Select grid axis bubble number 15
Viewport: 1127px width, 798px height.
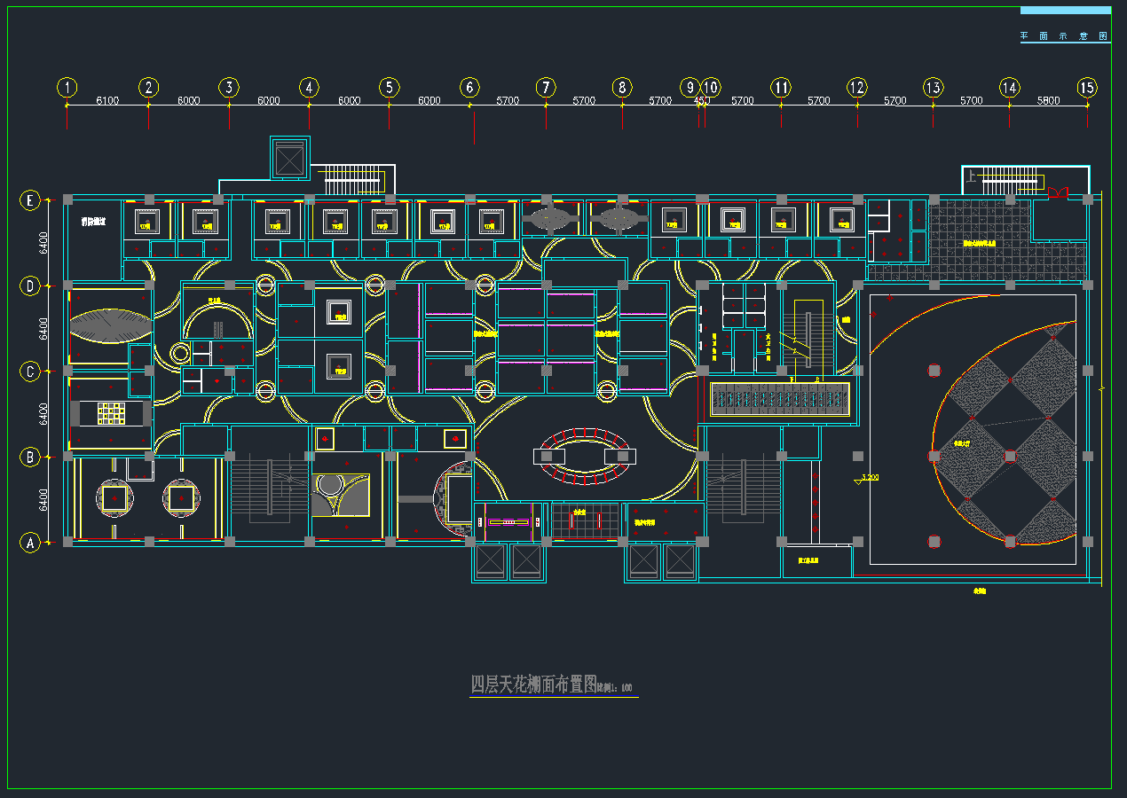tap(1087, 88)
